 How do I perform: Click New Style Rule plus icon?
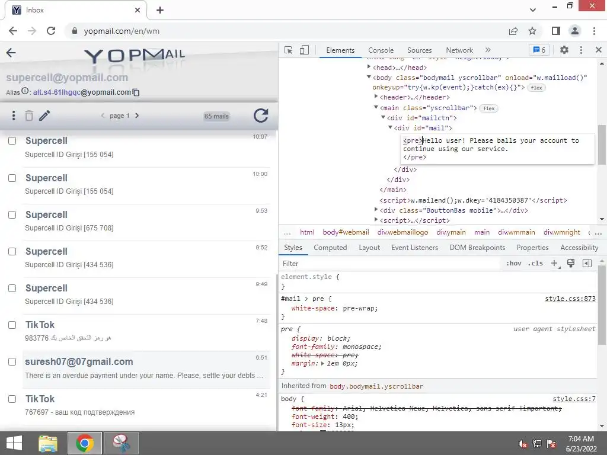pyautogui.click(x=554, y=264)
